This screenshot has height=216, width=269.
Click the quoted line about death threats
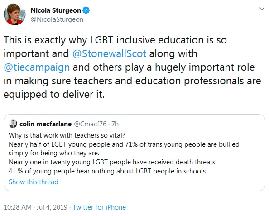click(112, 162)
